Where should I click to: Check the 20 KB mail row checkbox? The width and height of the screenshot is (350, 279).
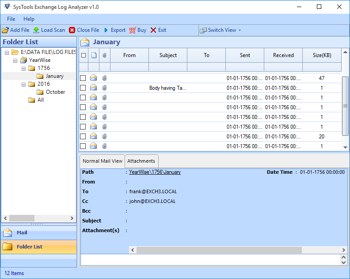[83, 136]
